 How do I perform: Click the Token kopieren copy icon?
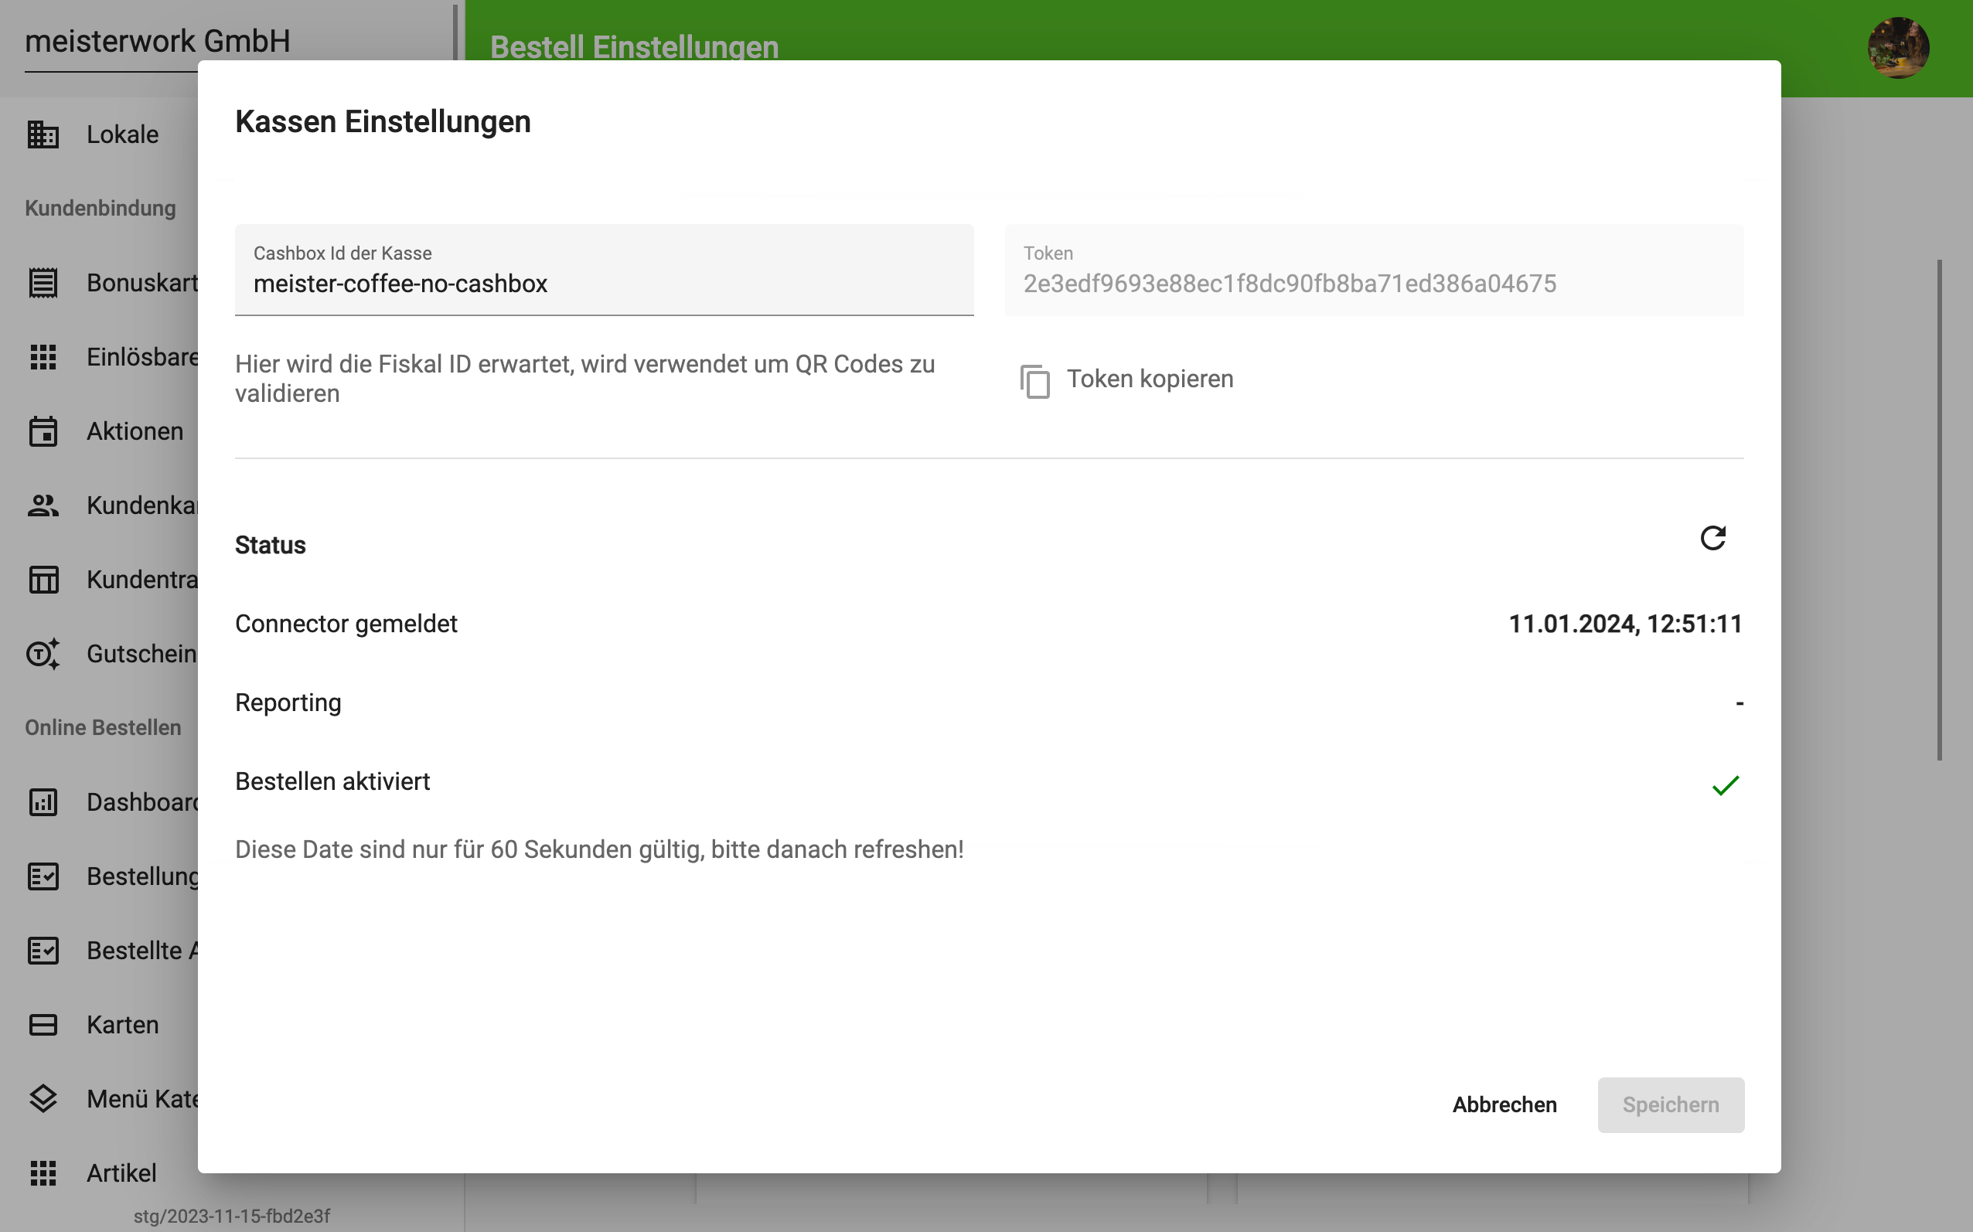pyautogui.click(x=1035, y=379)
